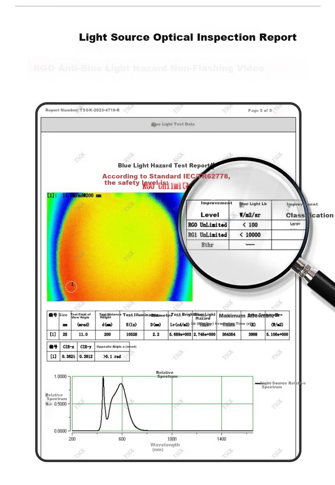The image size is (335, 485).
Task: Click the circled marker 1 on heat map
Action: 71,286
